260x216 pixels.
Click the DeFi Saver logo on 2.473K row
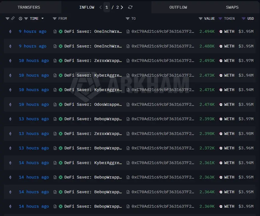point(61,75)
